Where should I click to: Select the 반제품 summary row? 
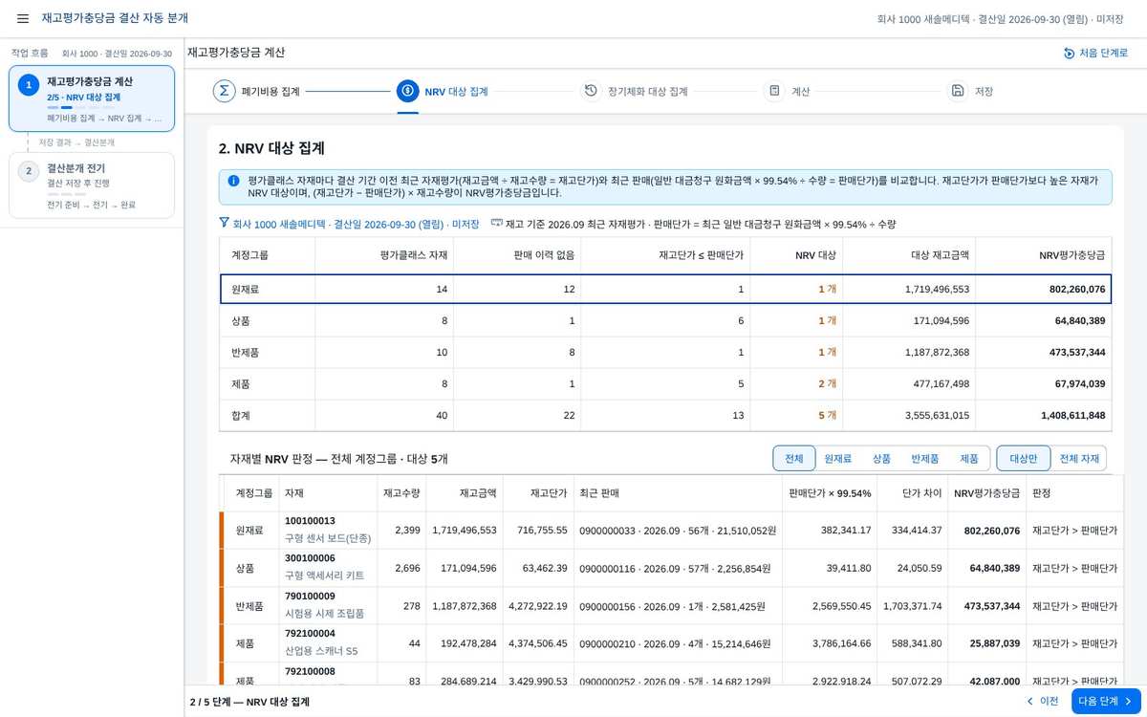point(665,353)
